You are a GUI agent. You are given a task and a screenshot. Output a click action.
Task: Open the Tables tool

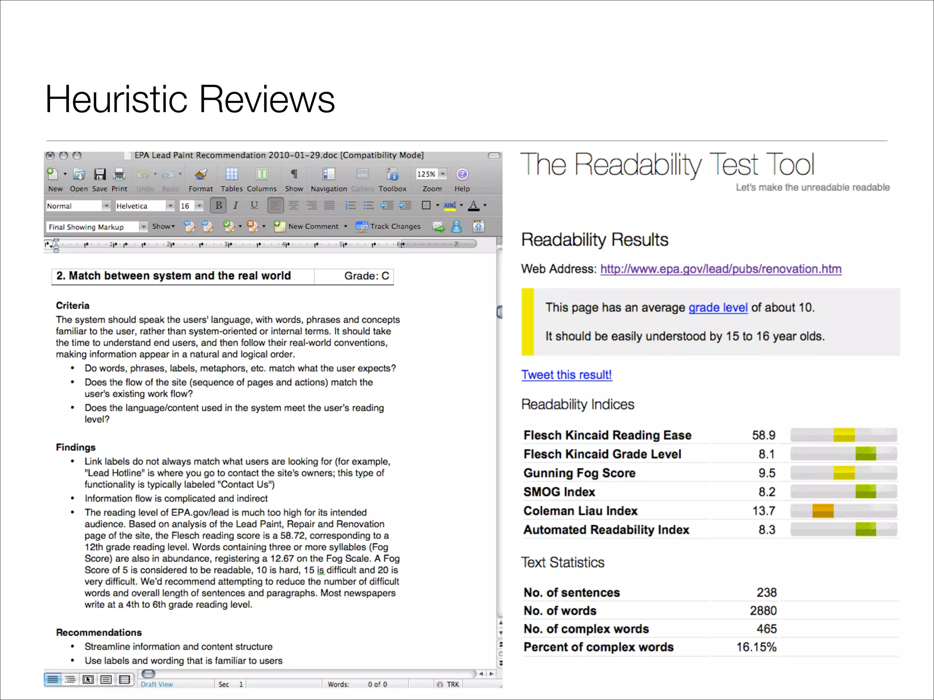(x=232, y=174)
